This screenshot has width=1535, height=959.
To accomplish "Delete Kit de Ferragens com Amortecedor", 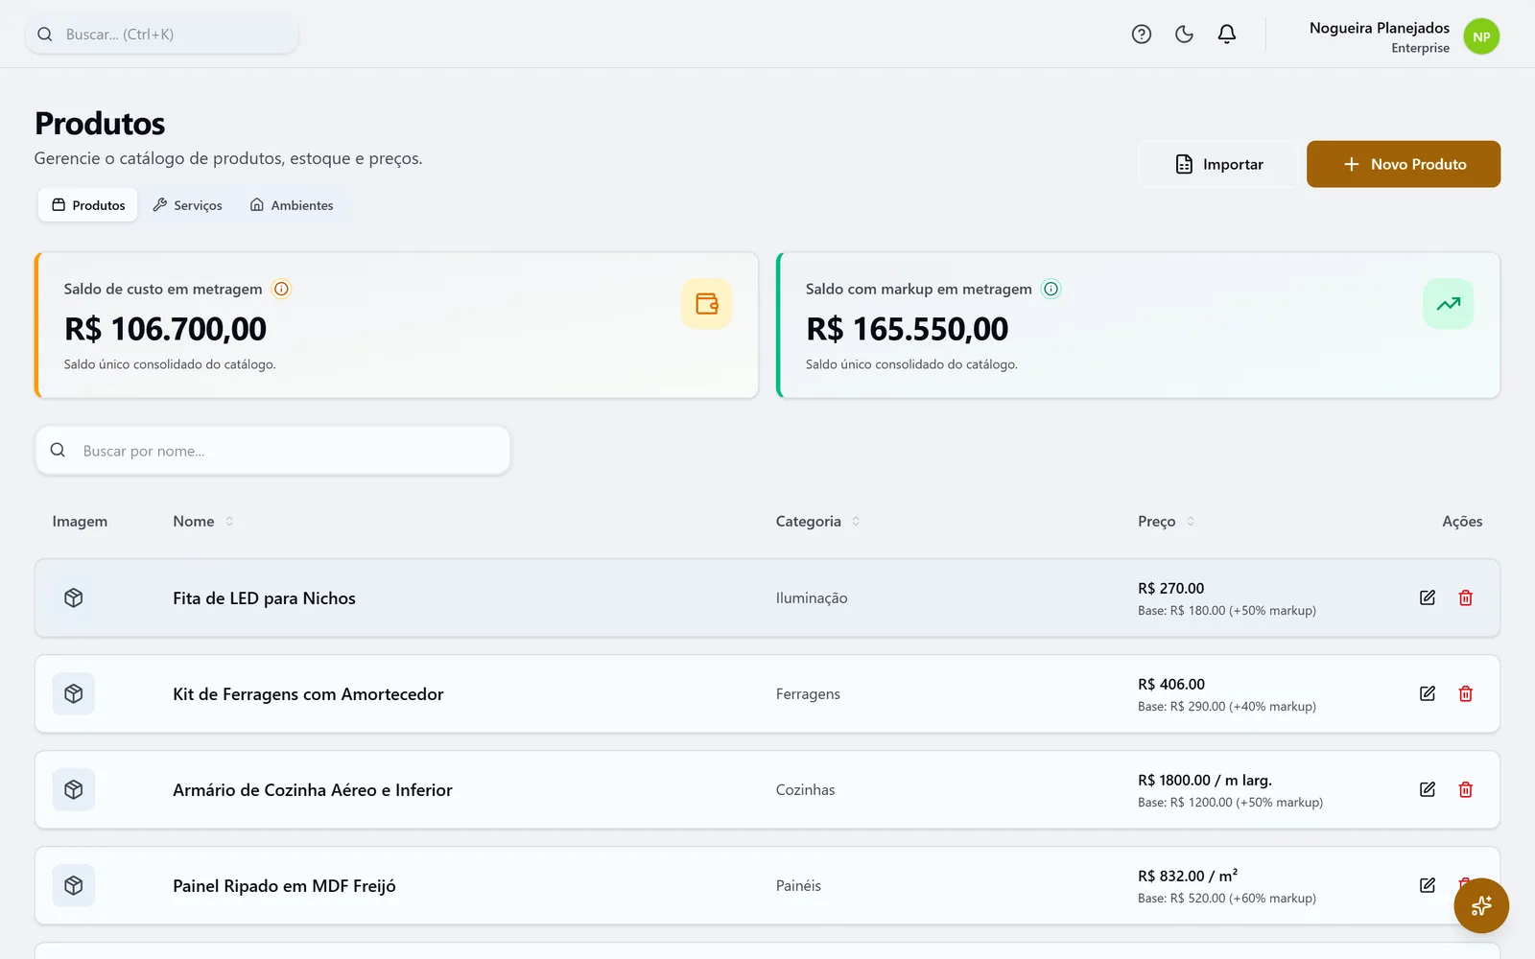I will pyautogui.click(x=1466, y=693).
